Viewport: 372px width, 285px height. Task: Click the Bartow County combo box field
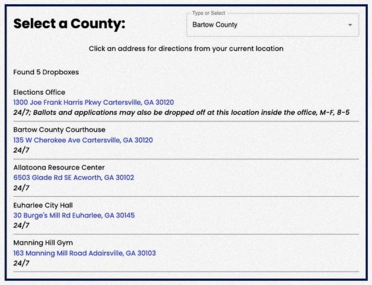click(273, 25)
